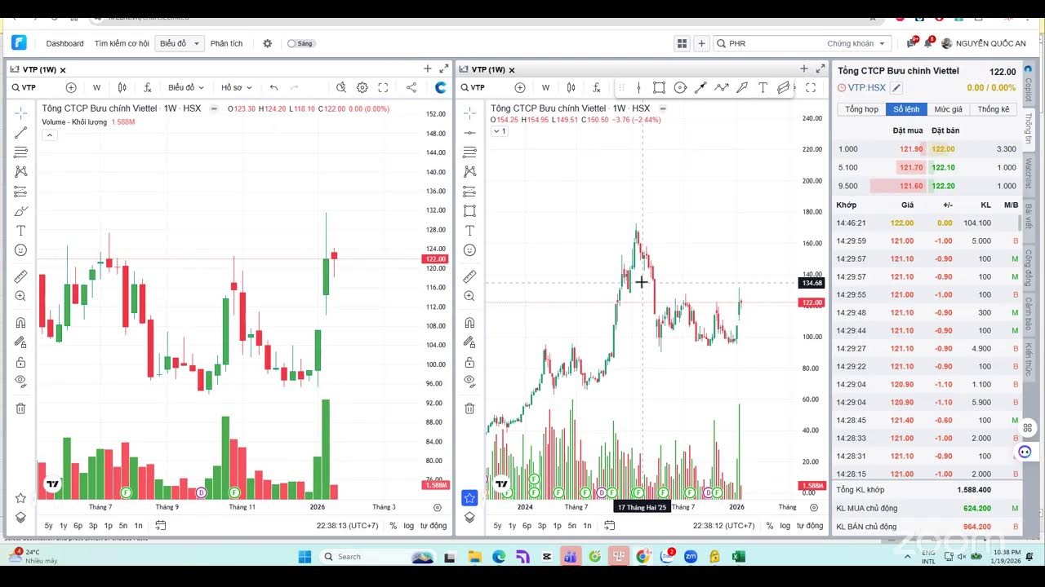Open object tree layers icon in left chart

point(20,517)
